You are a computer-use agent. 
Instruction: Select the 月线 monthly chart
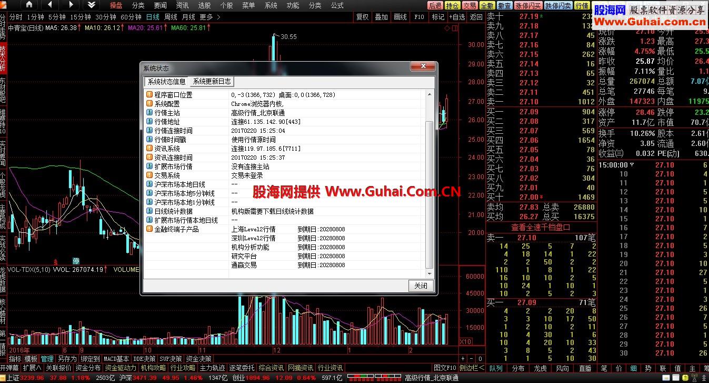pyautogui.click(x=188, y=17)
